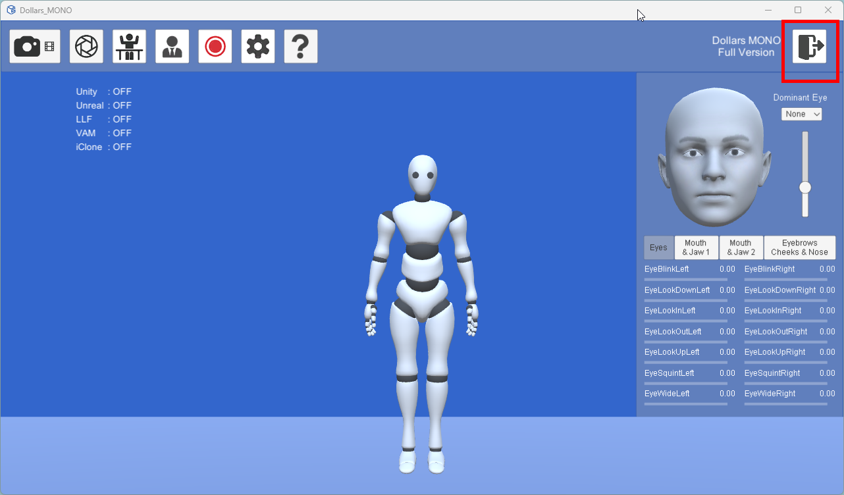This screenshot has width=844, height=495.
Task: Open help with the question mark icon
Action: click(x=301, y=47)
